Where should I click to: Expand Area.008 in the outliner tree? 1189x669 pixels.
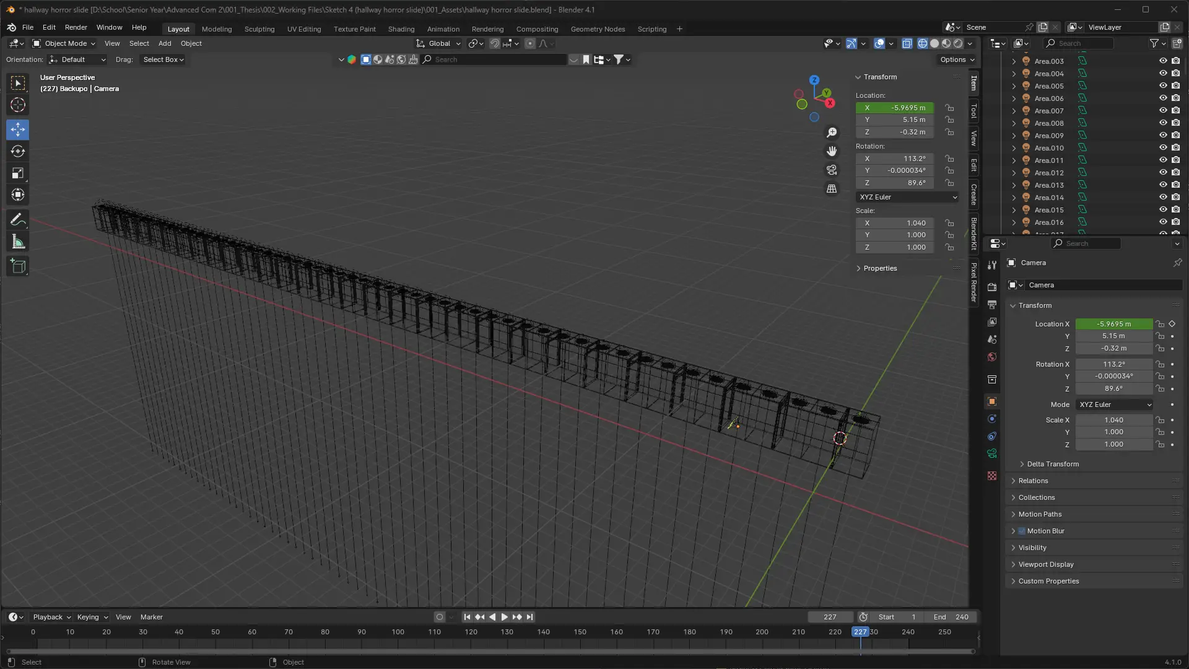click(x=1014, y=123)
